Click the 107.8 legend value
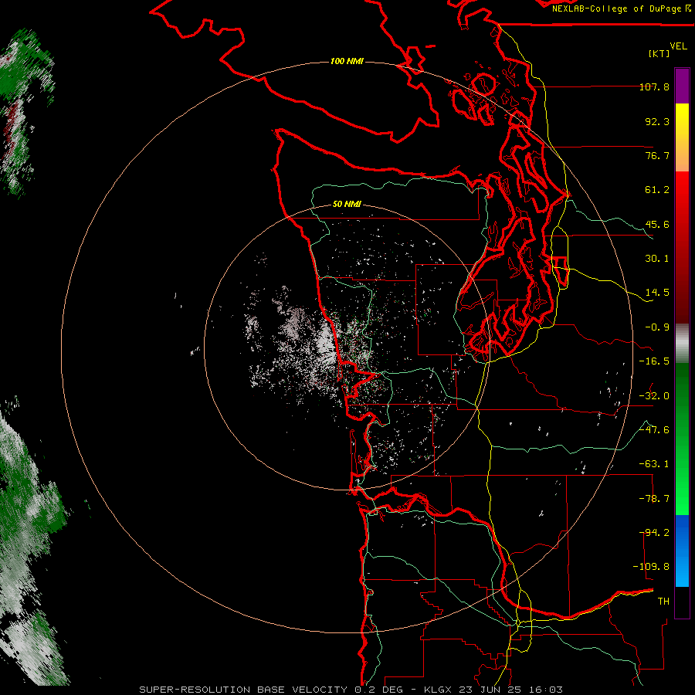This screenshot has height=695, width=695. tap(654, 86)
